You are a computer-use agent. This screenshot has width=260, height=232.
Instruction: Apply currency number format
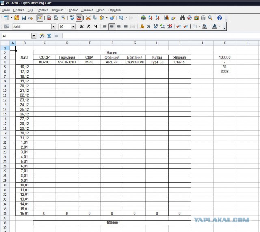(142, 26)
